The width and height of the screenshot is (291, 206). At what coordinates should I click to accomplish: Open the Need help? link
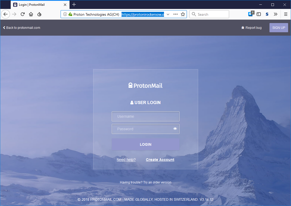126,160
